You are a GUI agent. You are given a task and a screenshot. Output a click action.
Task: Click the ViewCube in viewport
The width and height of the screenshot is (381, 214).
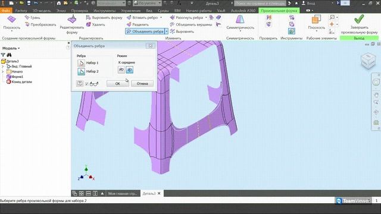[x=368, y=61]
